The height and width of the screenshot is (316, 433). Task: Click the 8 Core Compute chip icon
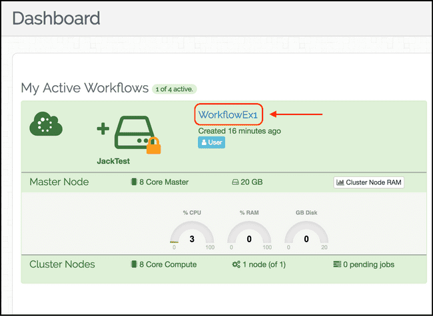point(134,264)
